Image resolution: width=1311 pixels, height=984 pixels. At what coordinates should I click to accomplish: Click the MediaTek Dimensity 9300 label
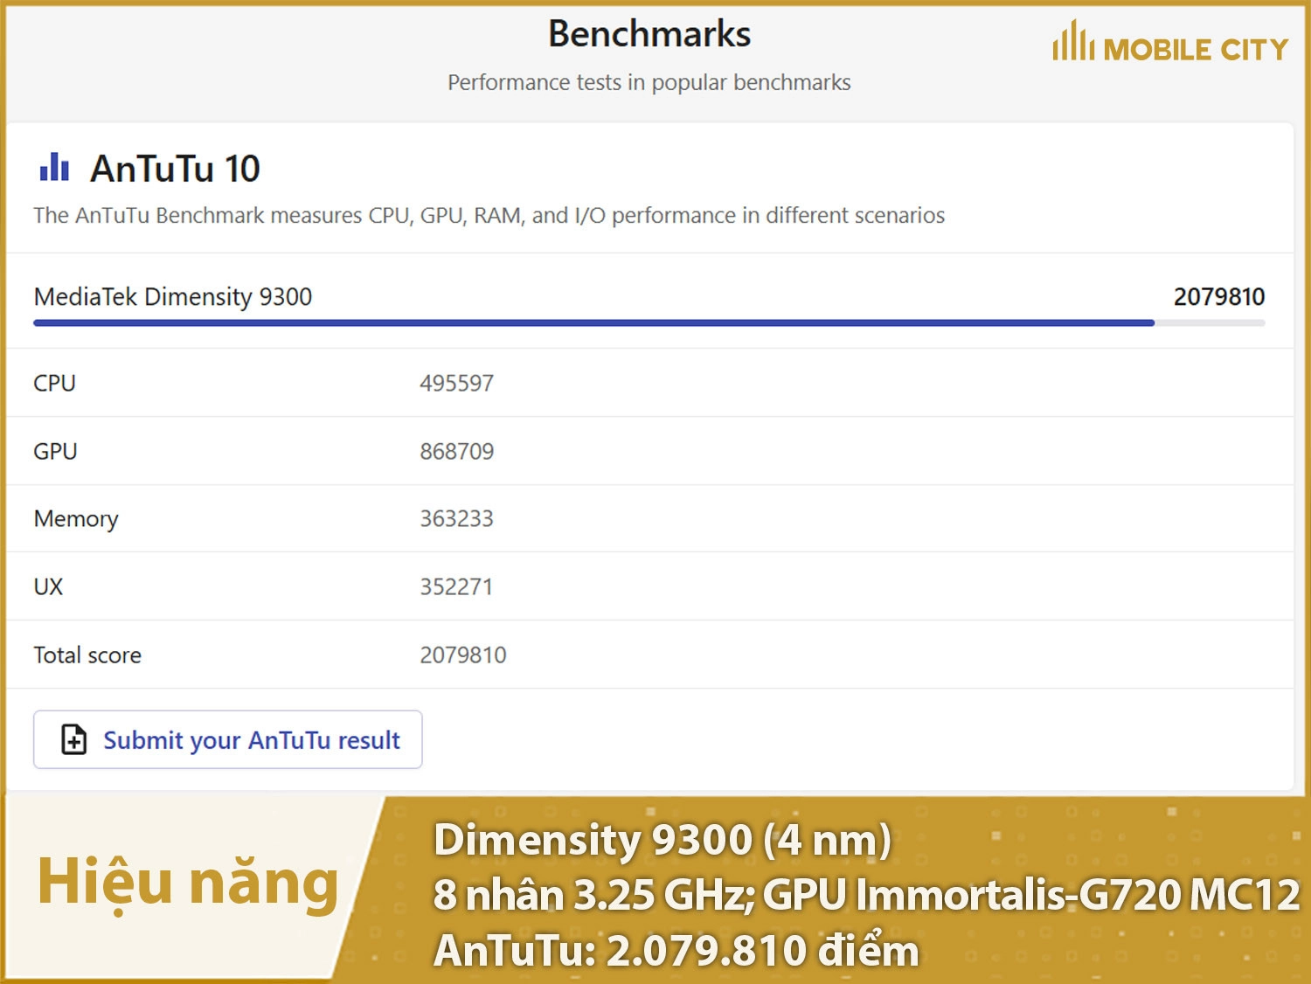click(173, 297)
